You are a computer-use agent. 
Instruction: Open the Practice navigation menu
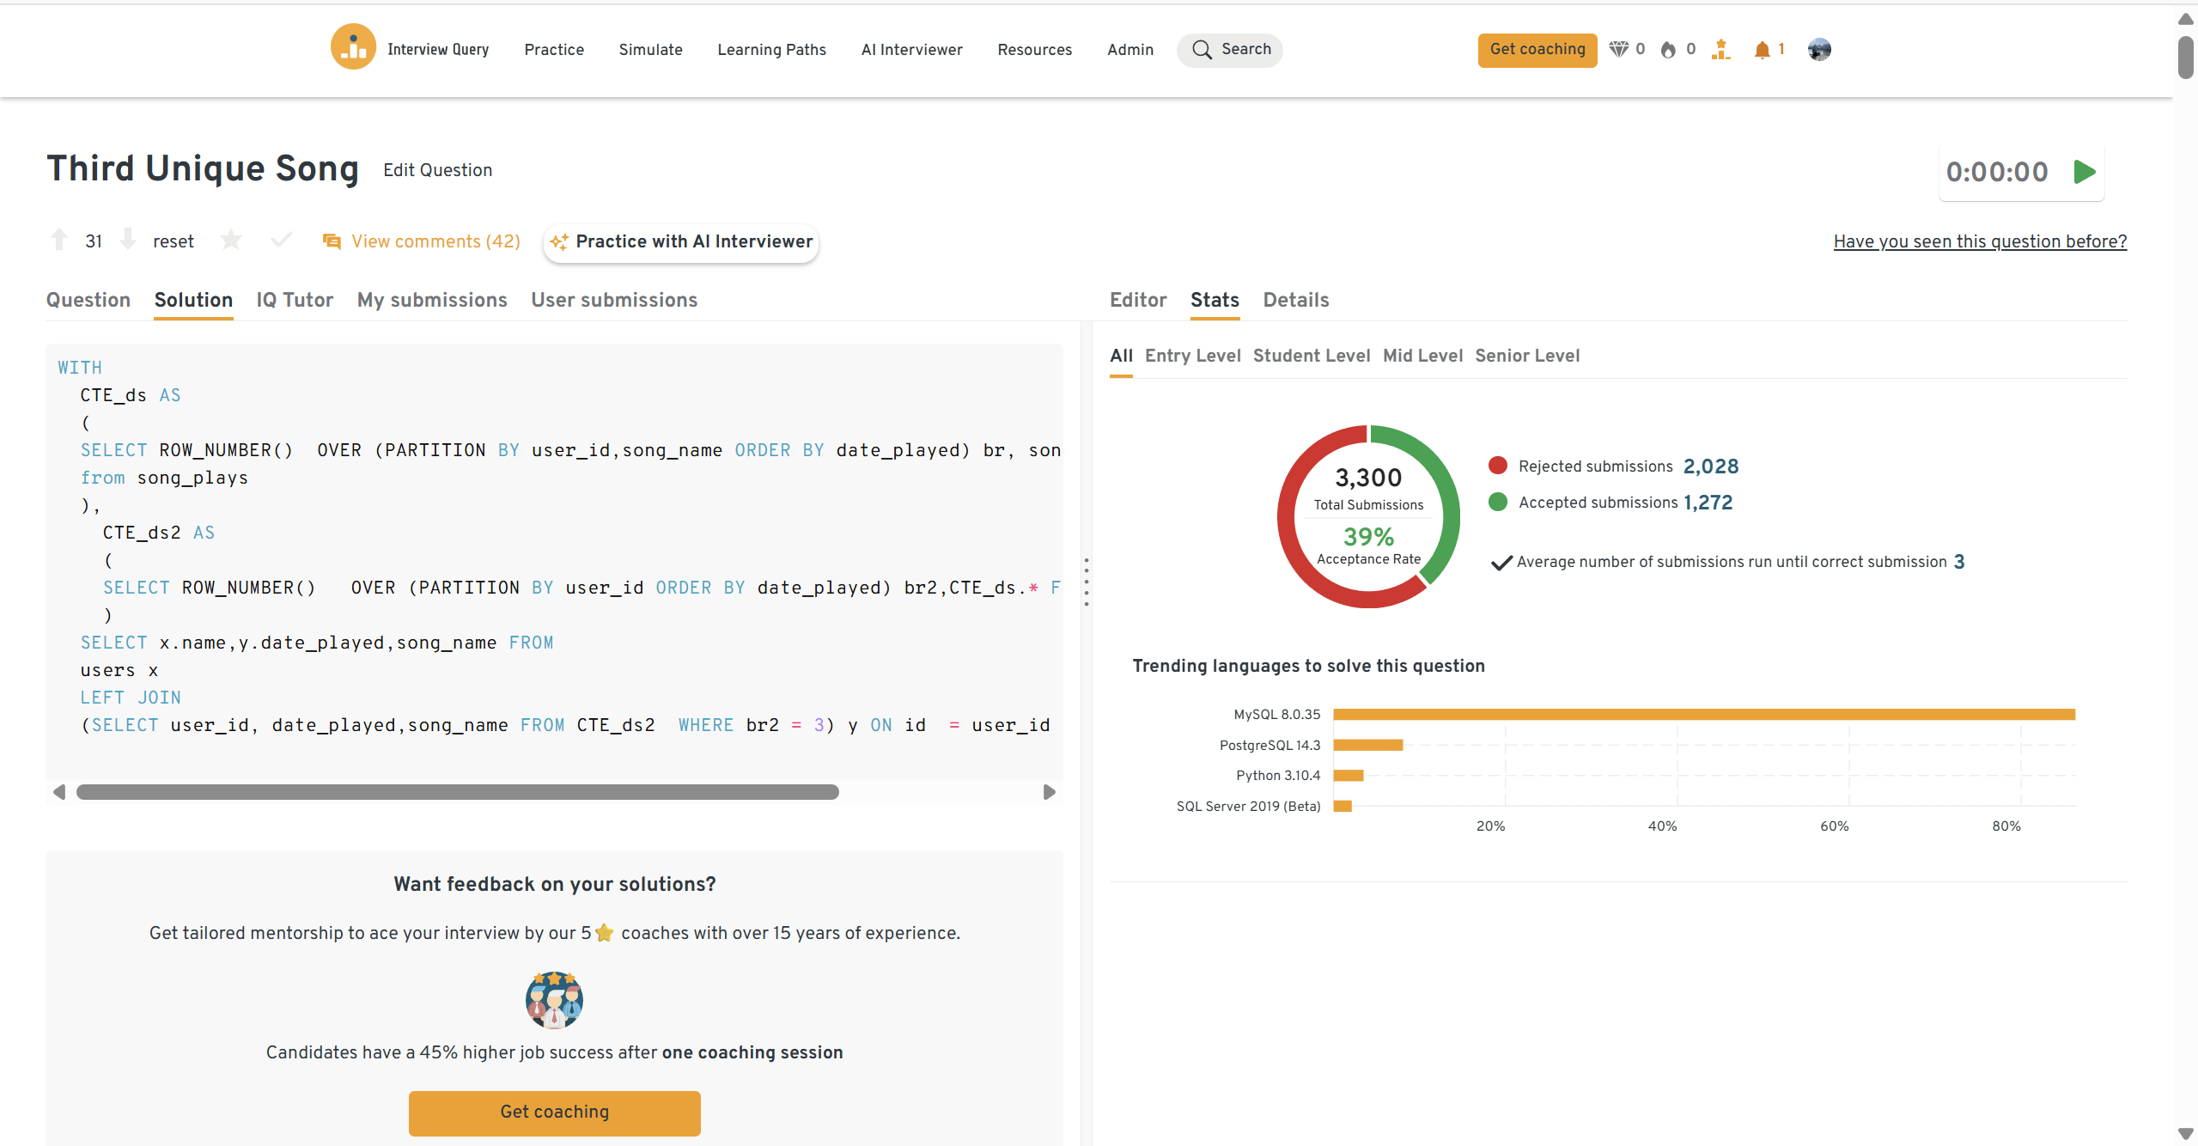tap(554, 50)
